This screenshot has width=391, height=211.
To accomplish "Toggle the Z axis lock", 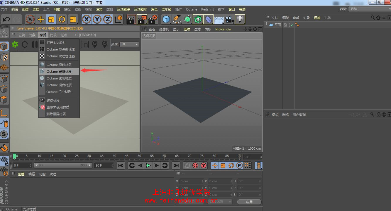I will pos(108,20).
